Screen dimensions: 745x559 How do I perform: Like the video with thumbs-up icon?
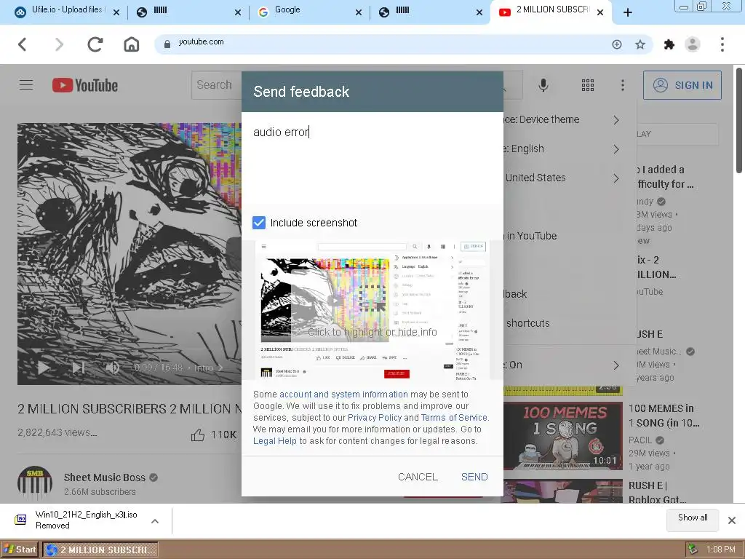tap(198, 435)
